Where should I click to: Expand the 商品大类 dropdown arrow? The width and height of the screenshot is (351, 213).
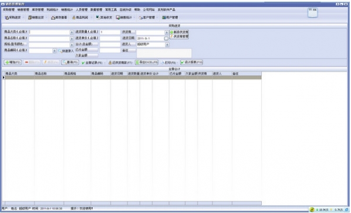pos(72,32)
